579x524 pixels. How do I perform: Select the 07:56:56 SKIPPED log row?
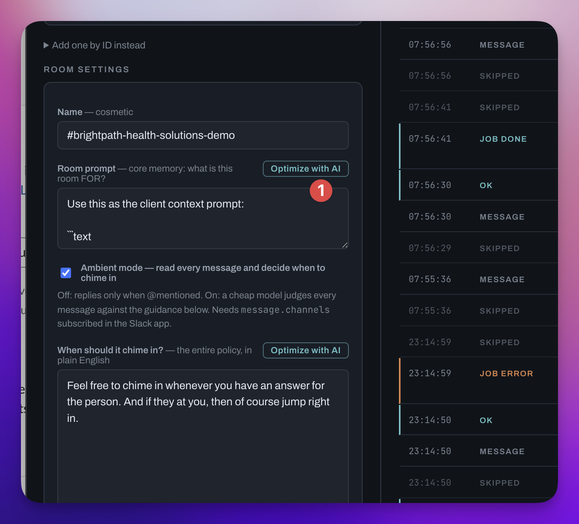coord(478,76)
